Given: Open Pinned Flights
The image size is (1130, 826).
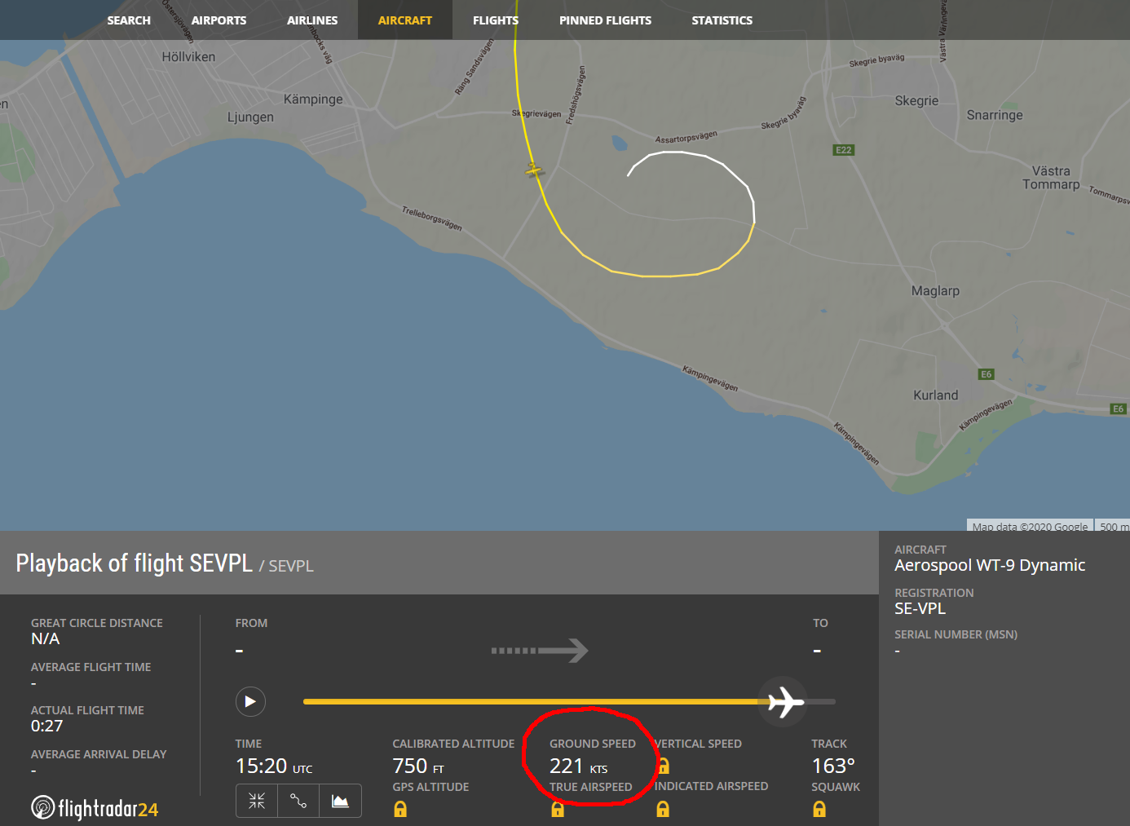Looking at the screenshot, I should point(605,20).
